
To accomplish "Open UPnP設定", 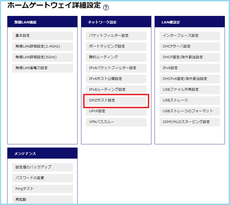I will coord(116,111).
